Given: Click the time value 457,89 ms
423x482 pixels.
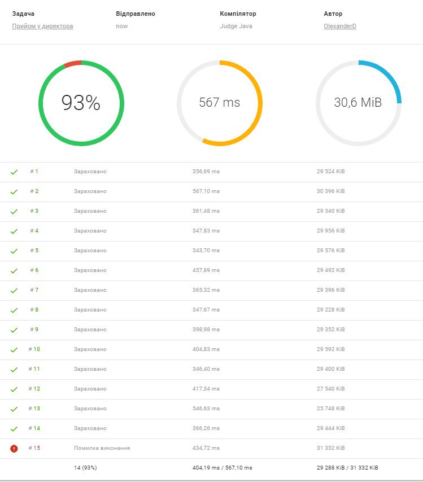Looking at the screenshot, I should point(206,270).
